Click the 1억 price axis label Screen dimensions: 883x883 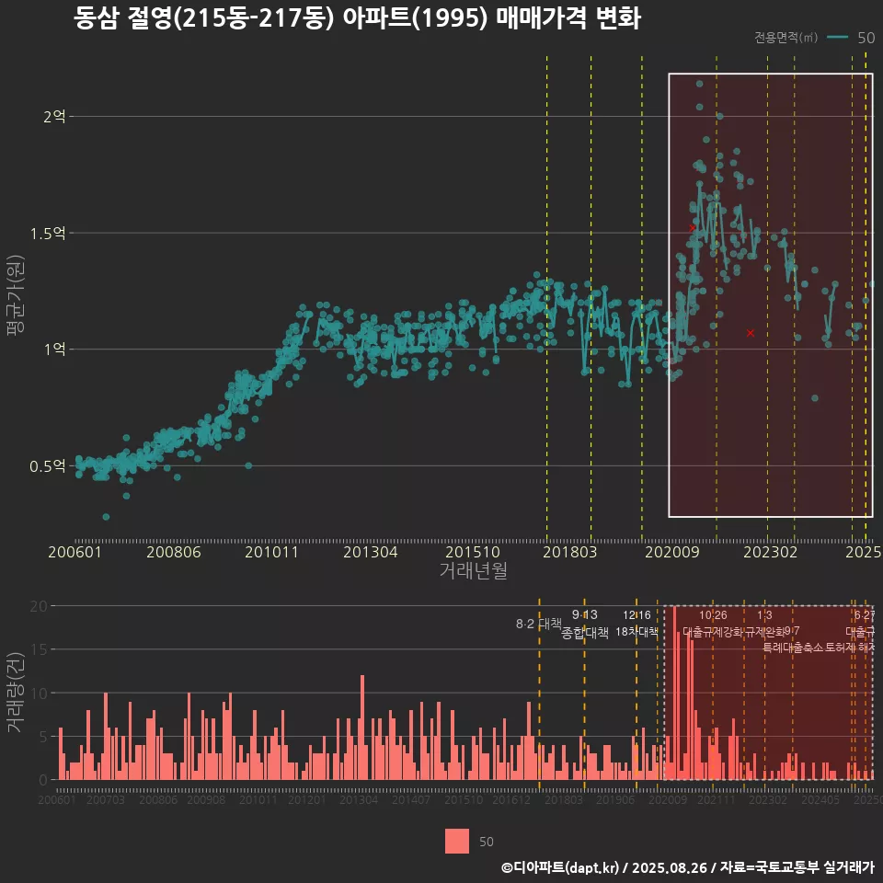(54, 350)
